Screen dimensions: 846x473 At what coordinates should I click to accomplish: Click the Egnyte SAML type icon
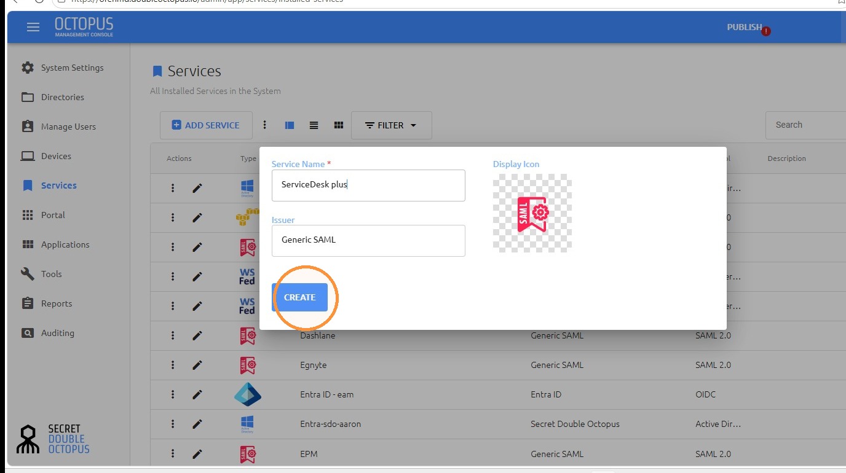click(247, 365)
